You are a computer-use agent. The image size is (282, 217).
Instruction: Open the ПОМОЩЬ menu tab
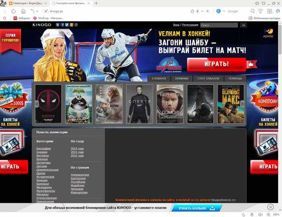tap(235, 78)
